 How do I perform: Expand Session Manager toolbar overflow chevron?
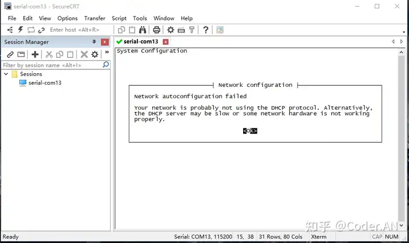[x=107, y=52]
